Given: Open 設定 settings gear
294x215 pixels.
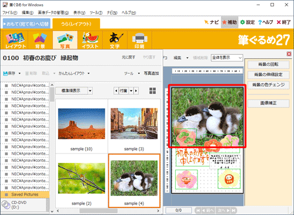Looking at the screenshot, I should (248, 22).
